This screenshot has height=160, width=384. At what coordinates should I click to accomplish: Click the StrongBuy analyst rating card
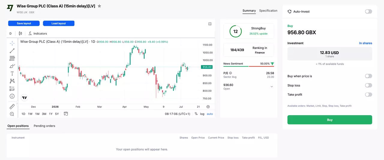(249, 31)
